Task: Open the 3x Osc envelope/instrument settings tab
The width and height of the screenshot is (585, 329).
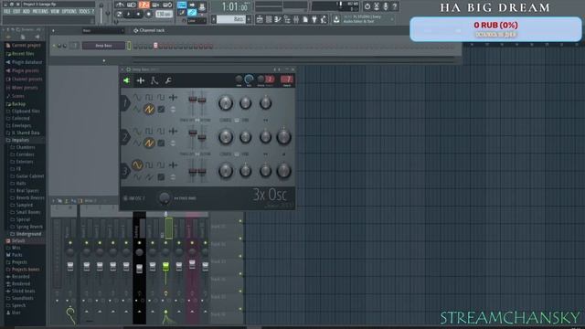Action: tap(154, 80)
